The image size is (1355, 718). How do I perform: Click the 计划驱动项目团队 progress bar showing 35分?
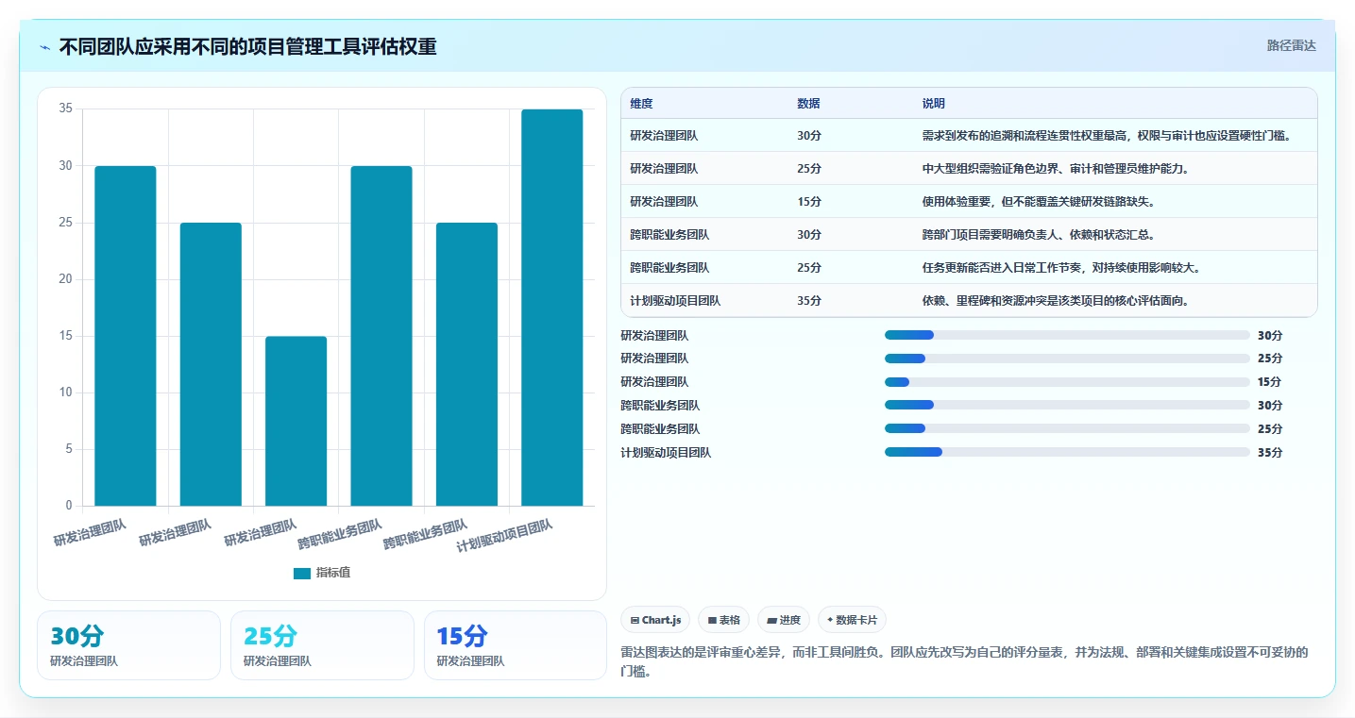pos(1067,452)
